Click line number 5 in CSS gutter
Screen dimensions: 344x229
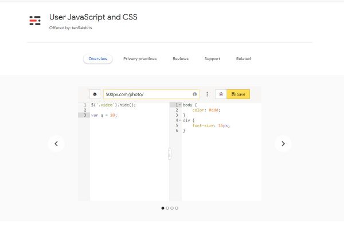pos(177,125)
